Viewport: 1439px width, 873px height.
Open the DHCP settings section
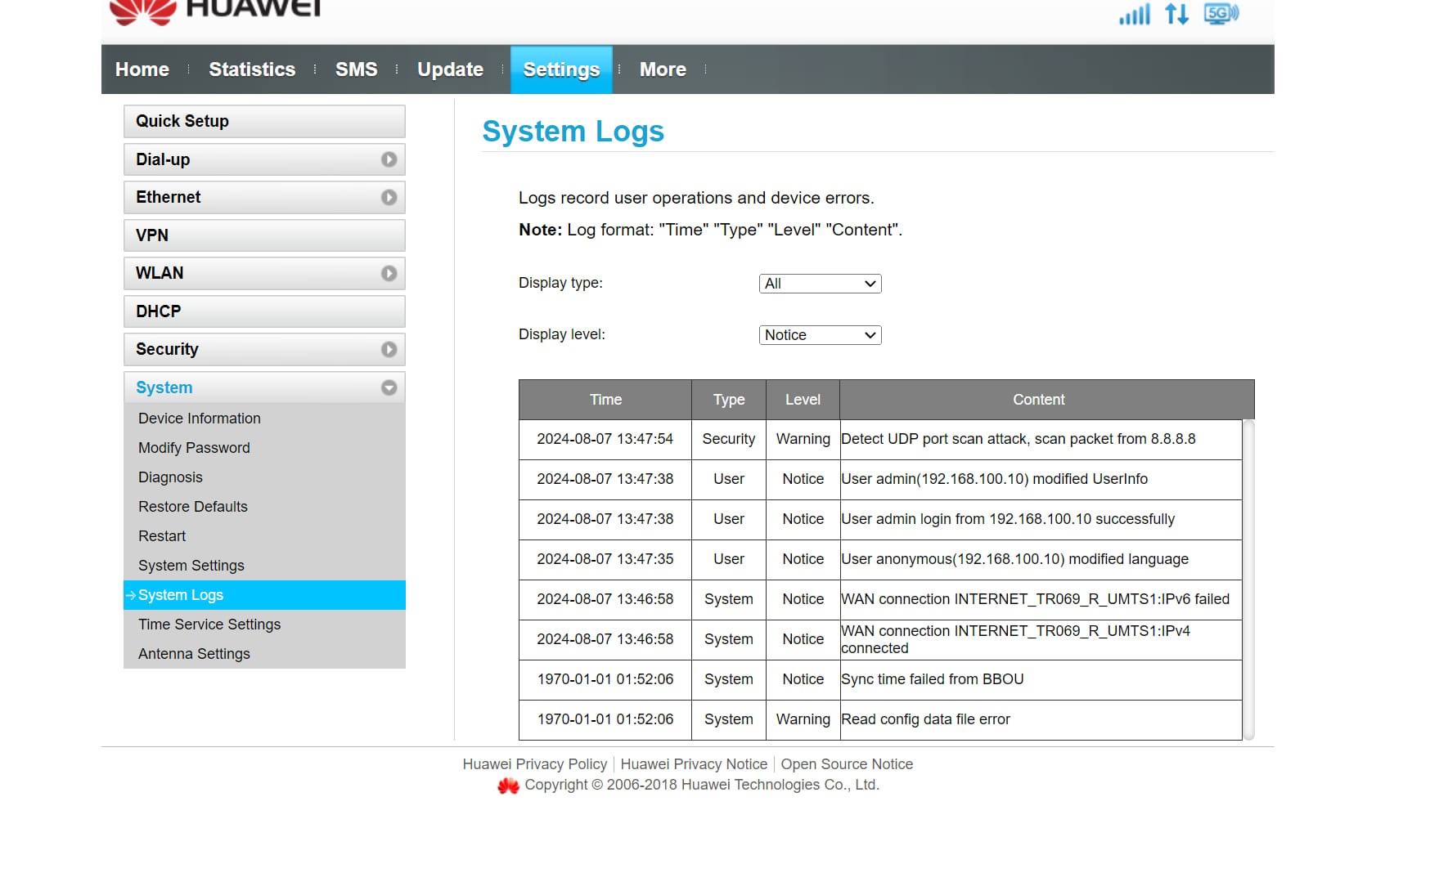264,311
